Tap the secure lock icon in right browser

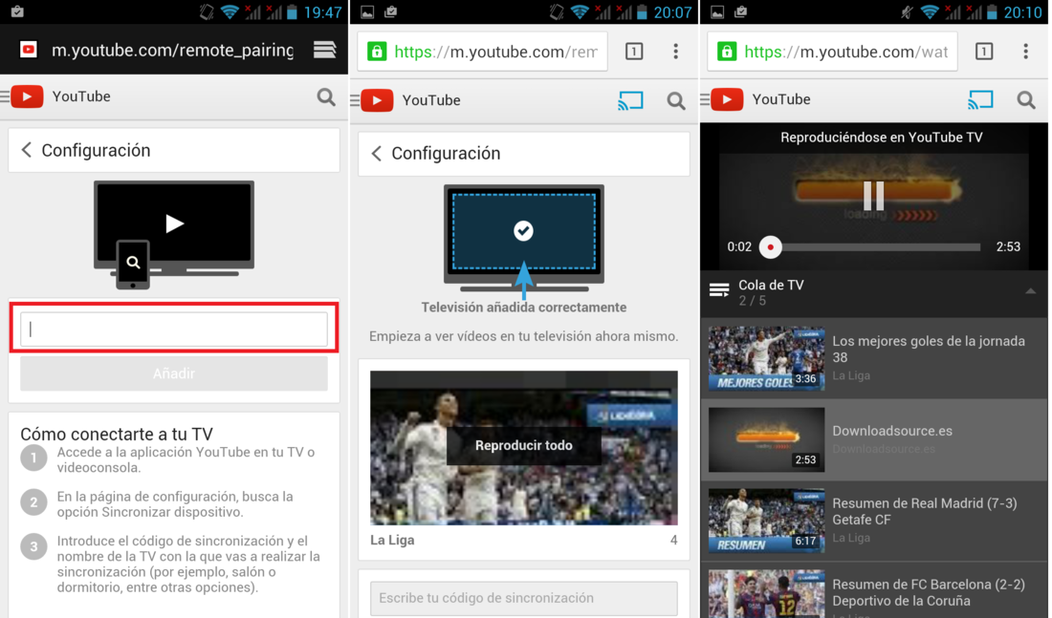tap(727, 52)
